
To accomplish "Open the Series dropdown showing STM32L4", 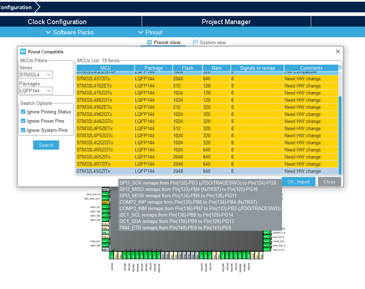I will 36,75.
